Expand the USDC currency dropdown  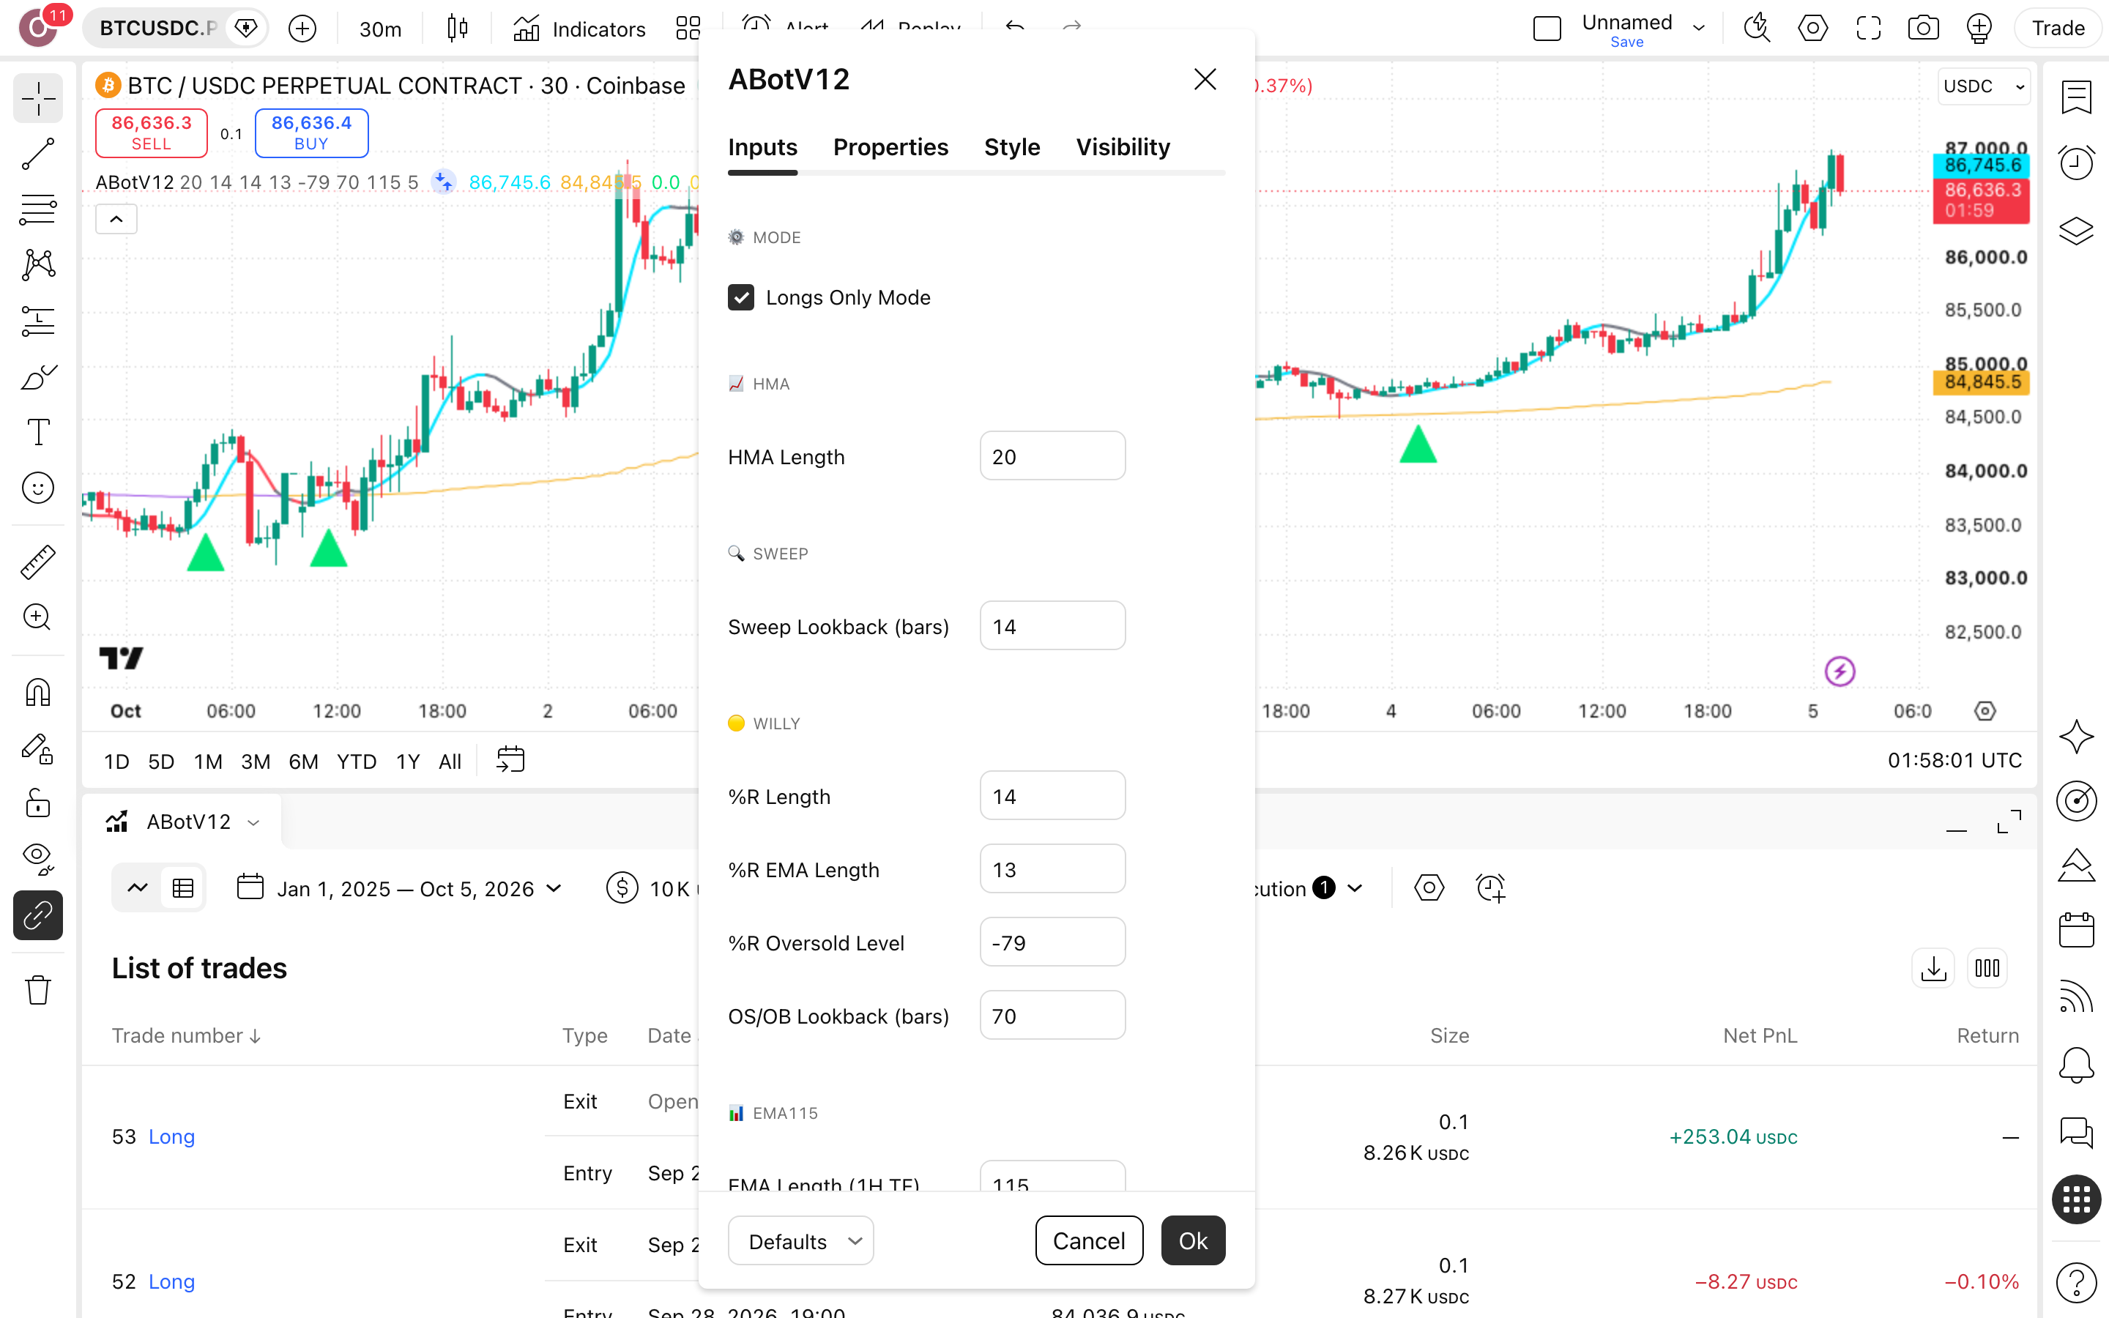tap(1984, 86)
